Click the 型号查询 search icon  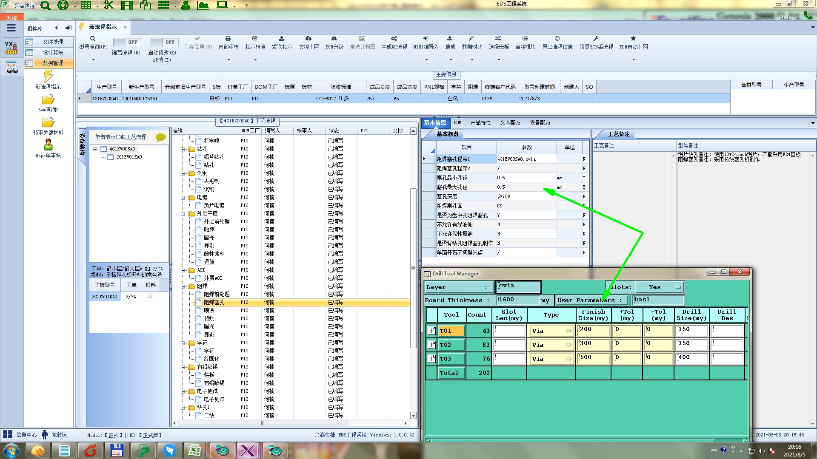93,39
